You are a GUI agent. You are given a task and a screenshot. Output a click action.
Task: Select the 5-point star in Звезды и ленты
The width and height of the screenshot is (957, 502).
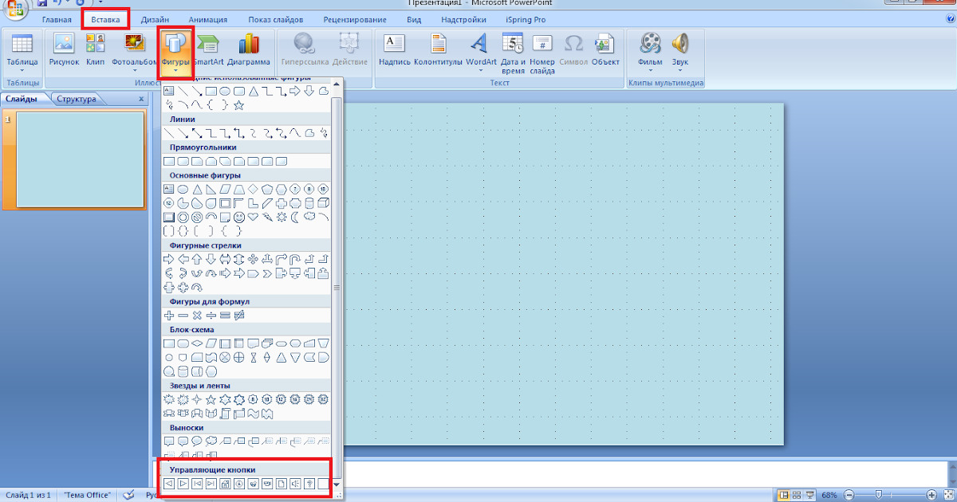coord(211,399)
